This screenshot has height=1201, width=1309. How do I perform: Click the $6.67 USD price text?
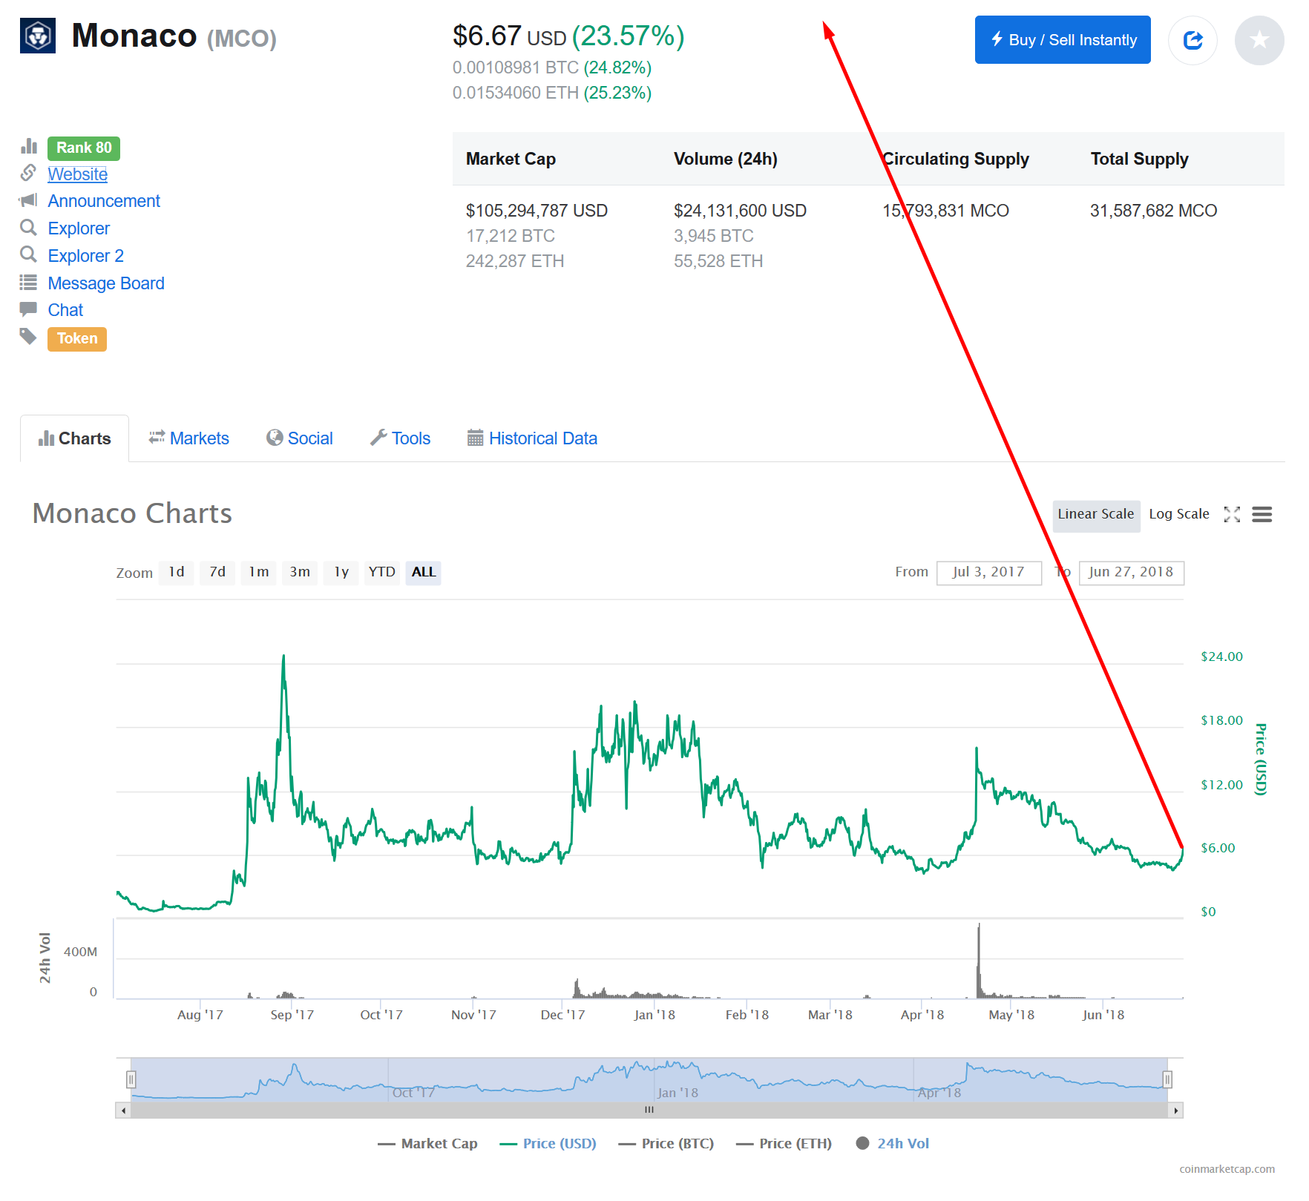click(x=510, y=36)
